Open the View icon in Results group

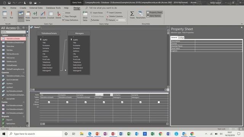[x=5, y=14]
